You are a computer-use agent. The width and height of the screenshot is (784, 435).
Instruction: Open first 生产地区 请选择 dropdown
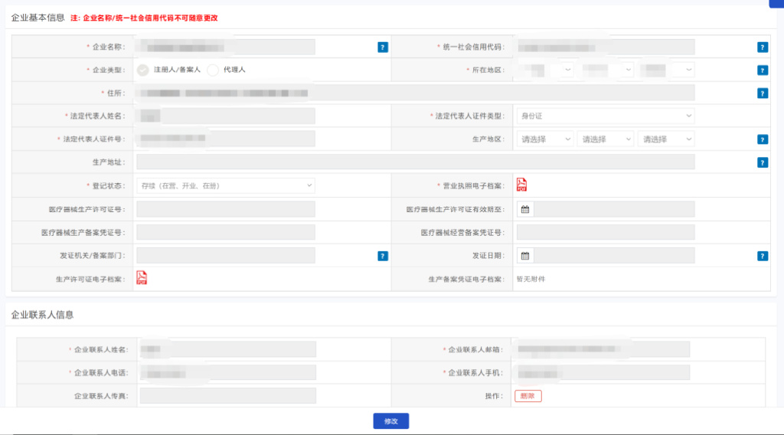[x=545, y=139]
